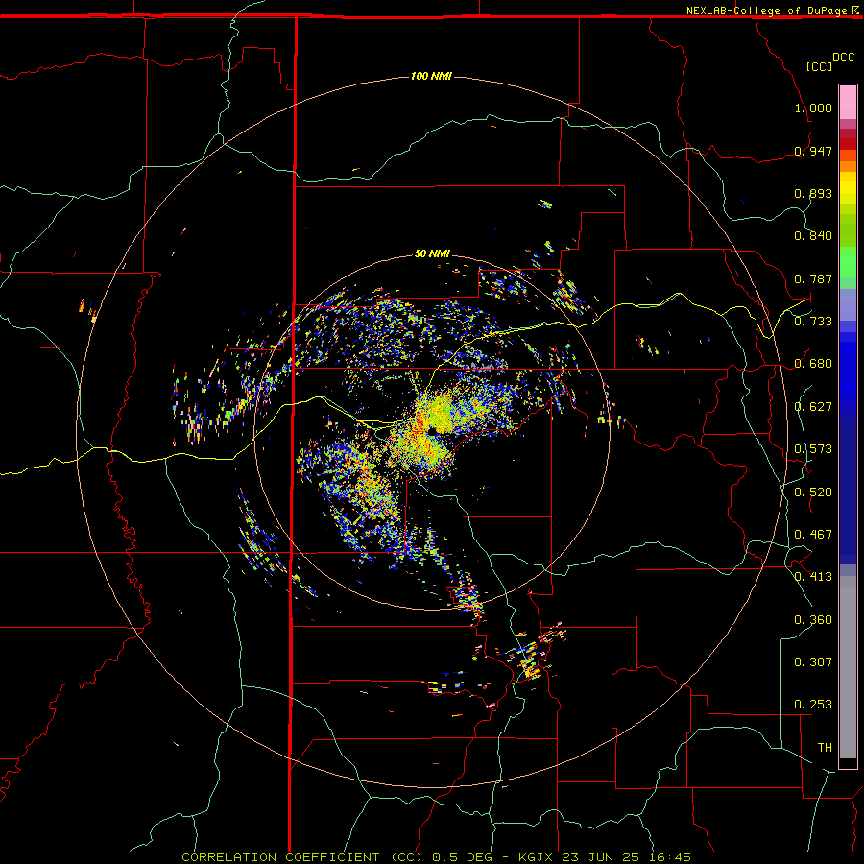The height and width of the screenshot is (864, 864).
Task: Pick the gray segment of the color bar
Action: point(848,667)
